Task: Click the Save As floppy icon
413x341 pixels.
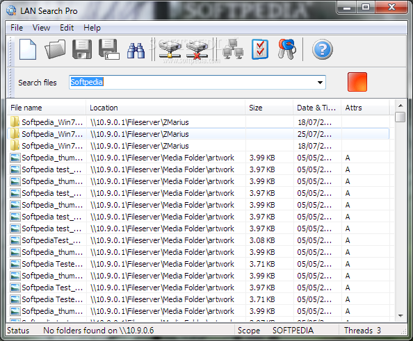Action: (108, 49)
